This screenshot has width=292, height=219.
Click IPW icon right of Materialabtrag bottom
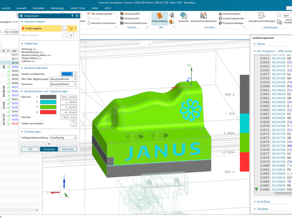point(172,22)
